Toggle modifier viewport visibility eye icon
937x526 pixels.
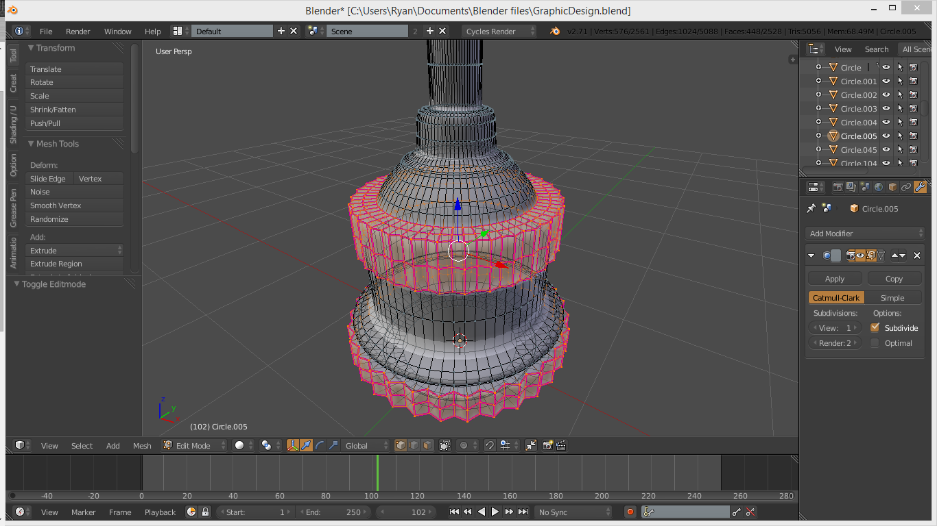click(x=861, y=255)
